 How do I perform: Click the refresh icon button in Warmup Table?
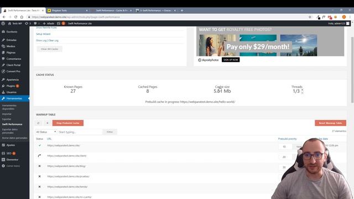(38, 123)
